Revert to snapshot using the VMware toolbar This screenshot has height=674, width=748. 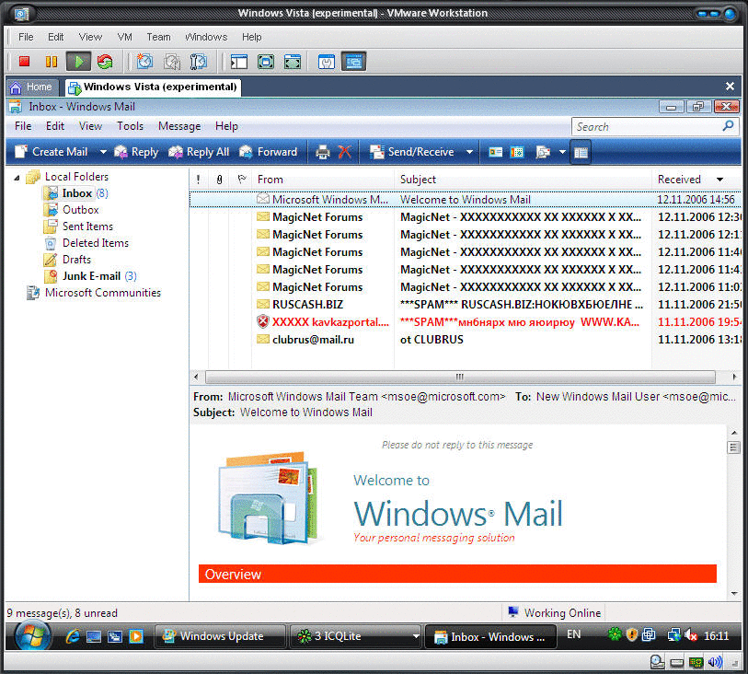[x=172, y=62]
